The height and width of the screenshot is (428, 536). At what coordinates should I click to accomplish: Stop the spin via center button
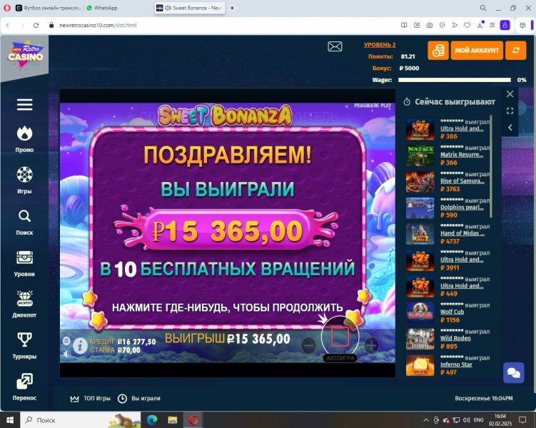click(x=340, y=337)
